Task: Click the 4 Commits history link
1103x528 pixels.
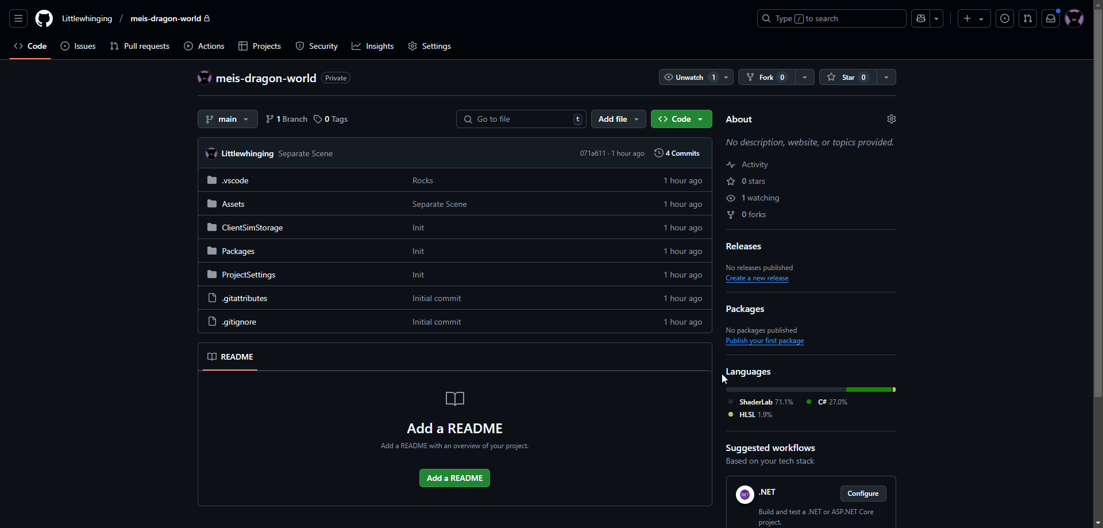Action: point(677,153)
